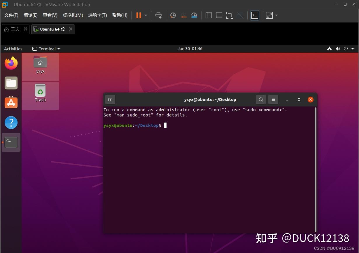Image resolution: width=359 pixels, height=253 pixels.
Task: Send Ctrl+Alt+Del to the guest OS
Action: (x=158, y=15)
